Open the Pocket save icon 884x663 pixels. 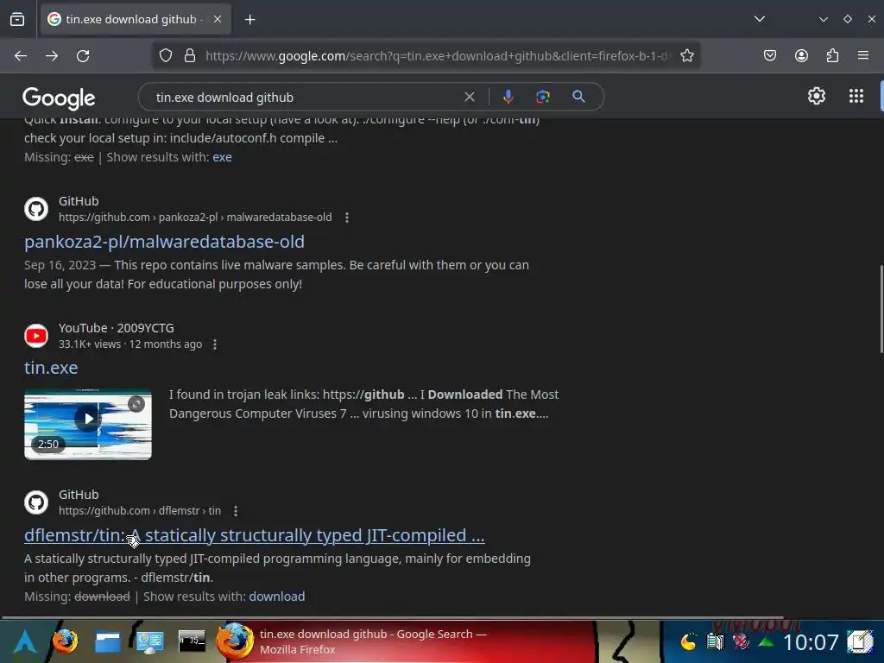[770, 56]
